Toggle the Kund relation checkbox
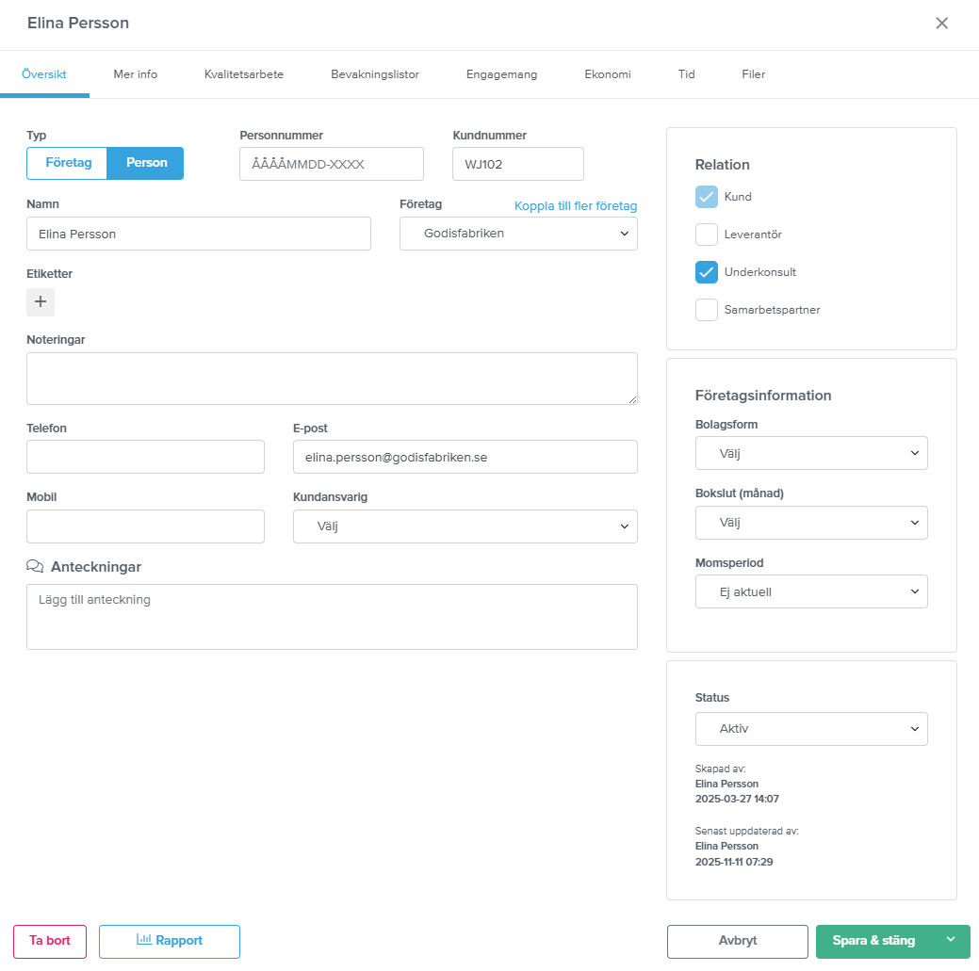Image resolution: width=979 pixels, height=971 pixels. (707, 197)
